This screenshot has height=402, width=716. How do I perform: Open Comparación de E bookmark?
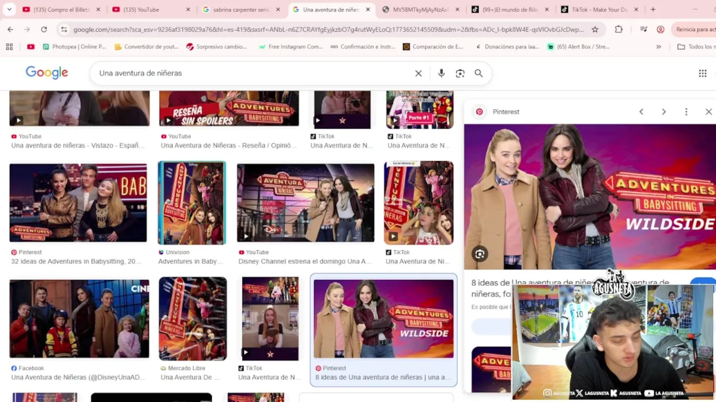(433, 47)
